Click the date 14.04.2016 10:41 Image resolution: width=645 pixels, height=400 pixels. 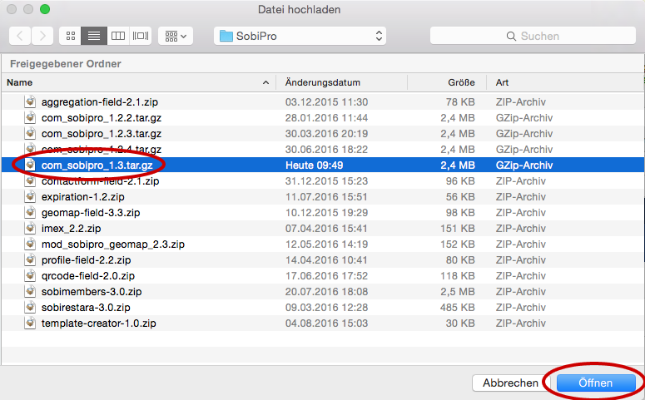(x=326, y=260)
